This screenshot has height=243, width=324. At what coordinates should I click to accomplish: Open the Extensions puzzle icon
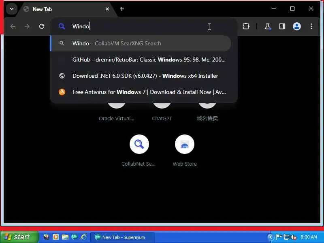tap(246, 26)
